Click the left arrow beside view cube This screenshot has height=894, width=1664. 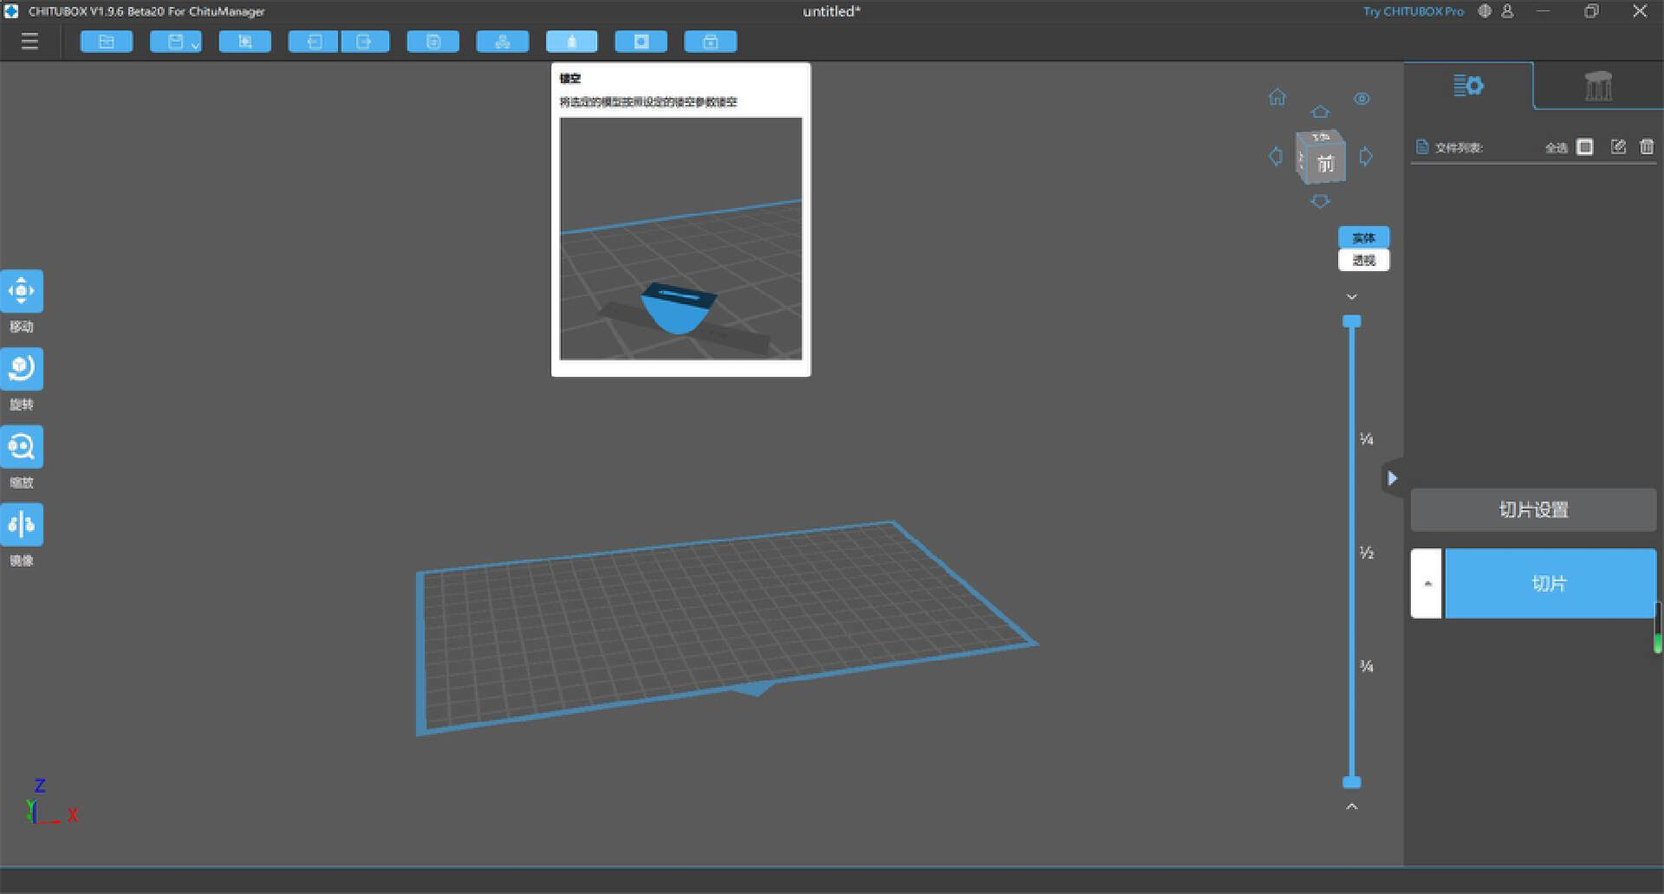[x=1276, y=157]
